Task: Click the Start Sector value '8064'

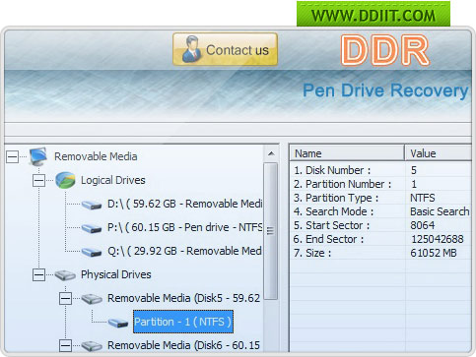Action: (x=423, y=225)
